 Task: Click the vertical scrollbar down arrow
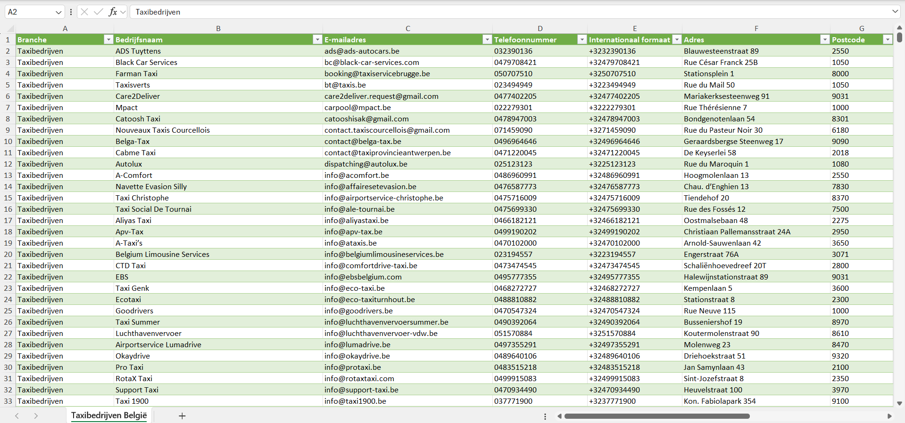pos(899,403)
